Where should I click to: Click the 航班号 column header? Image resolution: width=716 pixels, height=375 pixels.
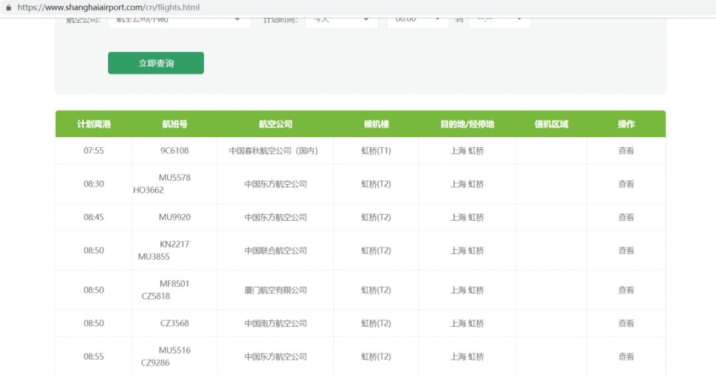174,124
